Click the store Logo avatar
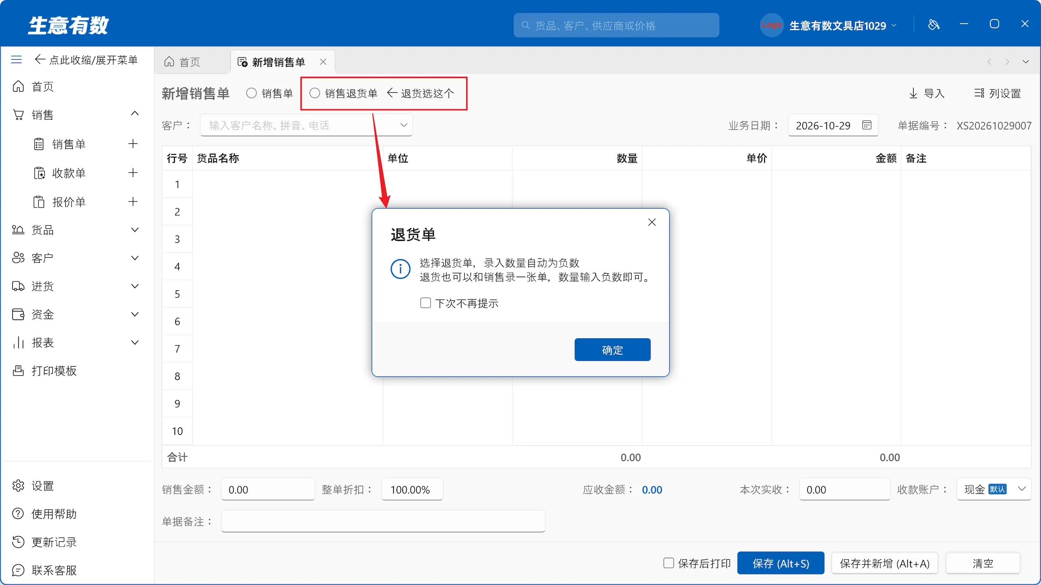The image size is (1041, 585). [771, 25]
